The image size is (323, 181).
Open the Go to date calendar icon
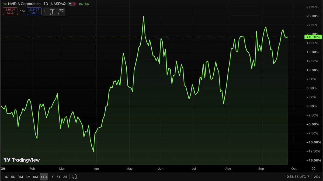coord(75,177)
